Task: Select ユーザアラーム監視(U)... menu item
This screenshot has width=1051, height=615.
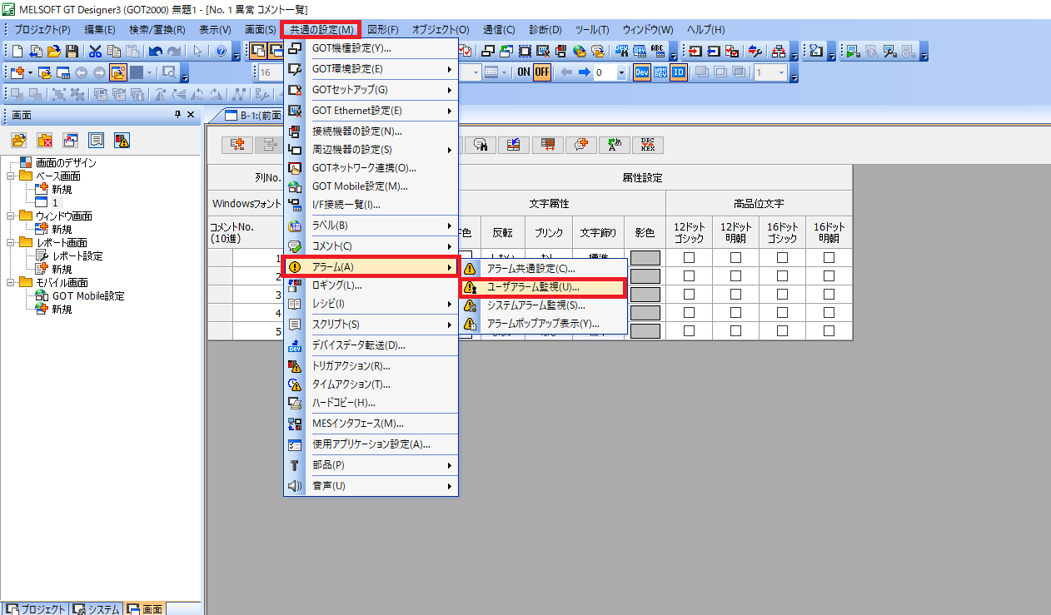Action: 543,286
